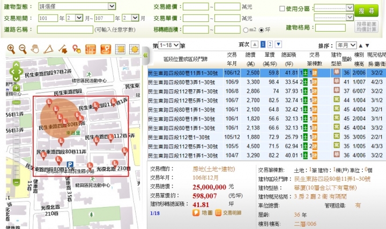The width and height of the screenshot is (386, 229).
Task: Select the 坪 area unit radio button
Action: coord(261,29)
